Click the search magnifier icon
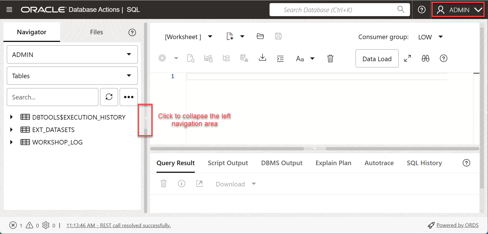 point(401,9)
